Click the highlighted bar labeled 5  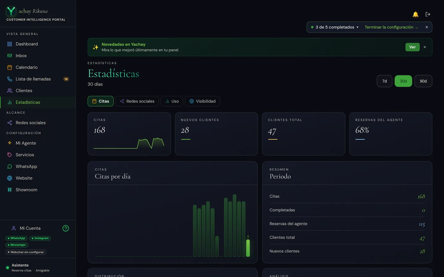coord(248,248)
